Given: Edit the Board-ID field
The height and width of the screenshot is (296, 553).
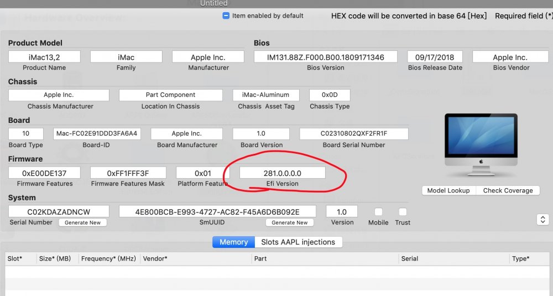Looking at the screenshot, I should (97, 134).
